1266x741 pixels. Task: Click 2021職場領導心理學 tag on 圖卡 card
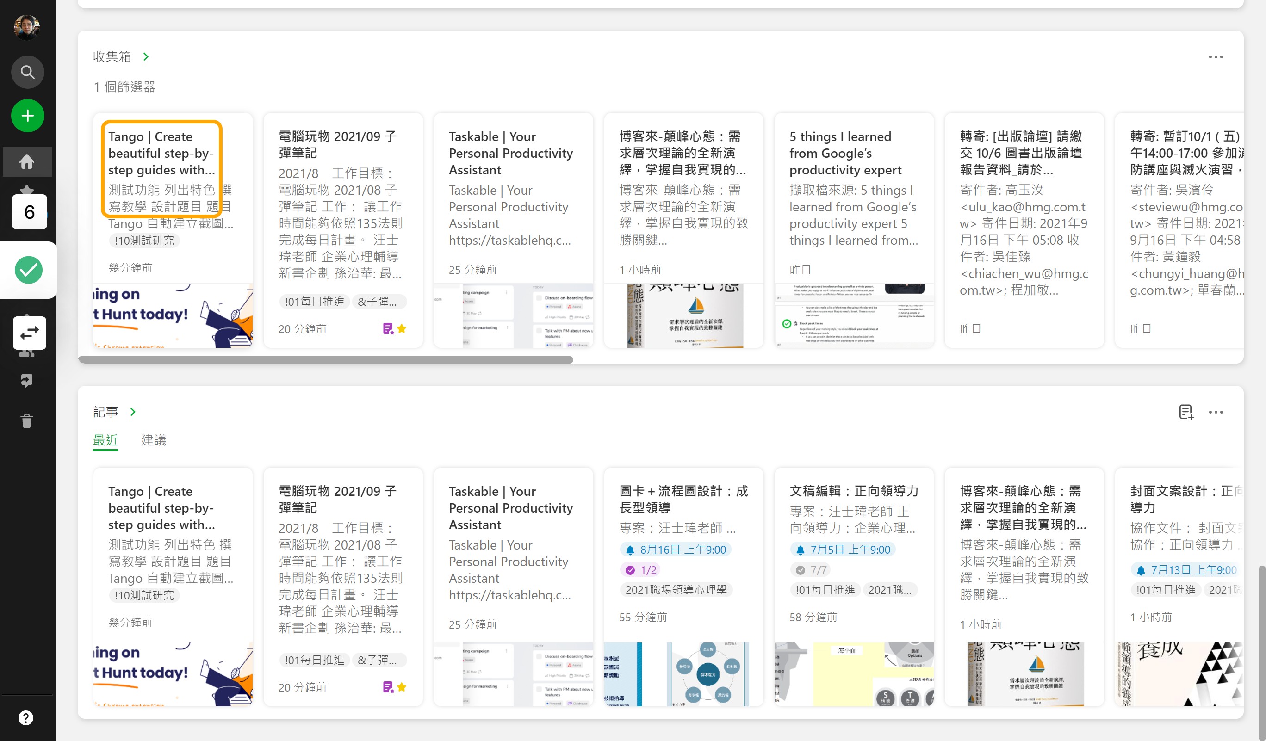(x=676, y=590)
